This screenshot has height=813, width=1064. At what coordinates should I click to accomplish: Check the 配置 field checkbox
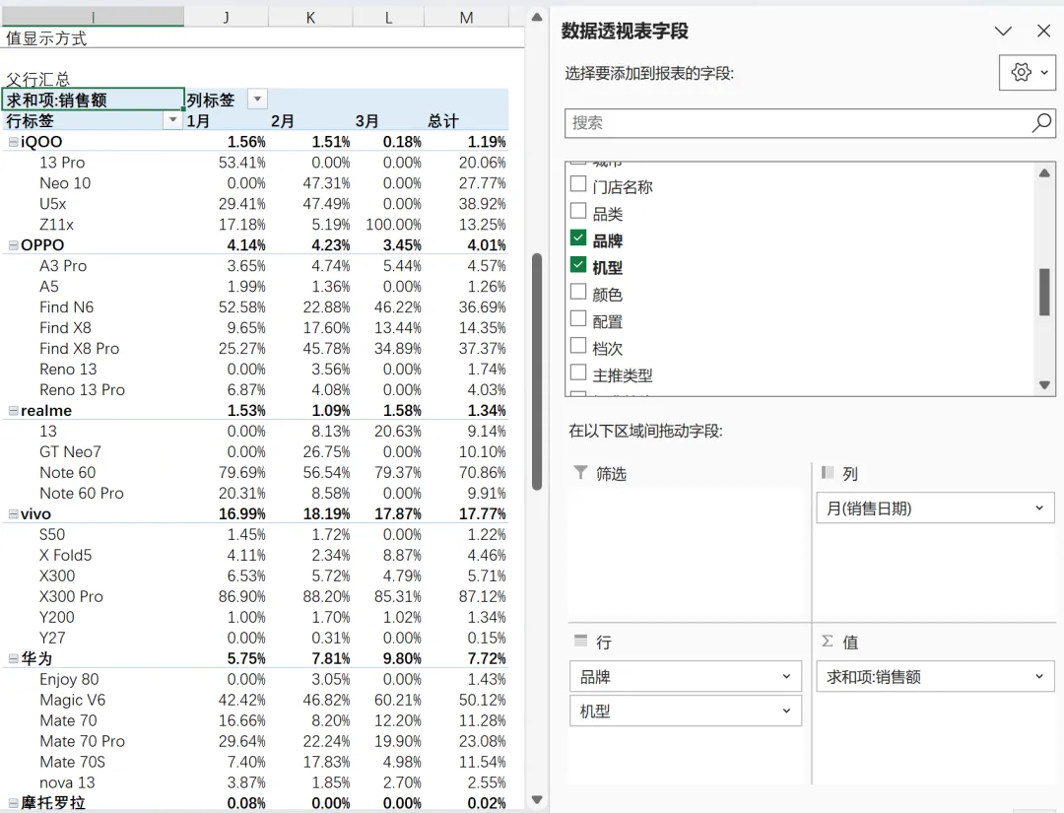578,319
